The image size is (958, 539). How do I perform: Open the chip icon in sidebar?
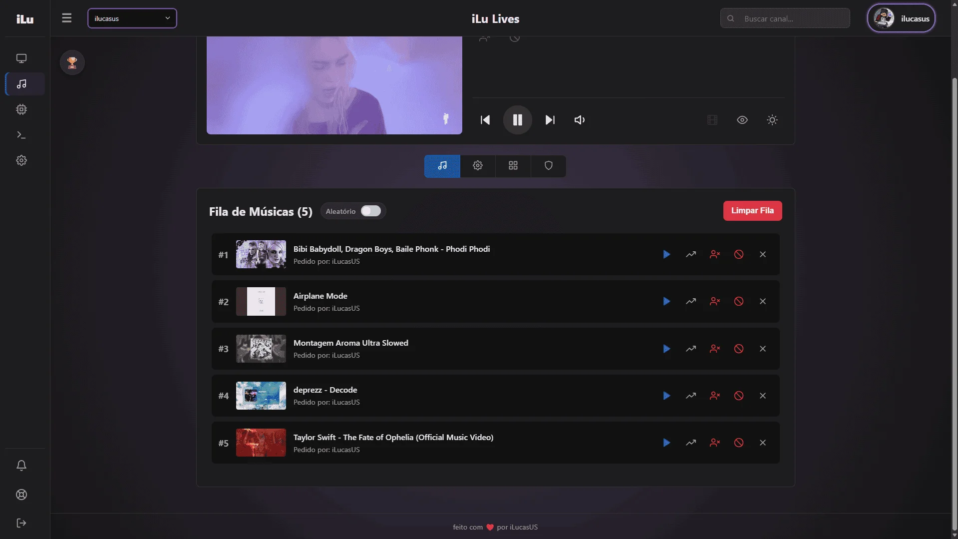pos(21,109)
